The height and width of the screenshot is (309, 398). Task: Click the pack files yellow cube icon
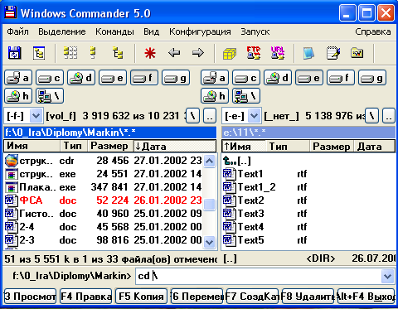click(230, 53)
